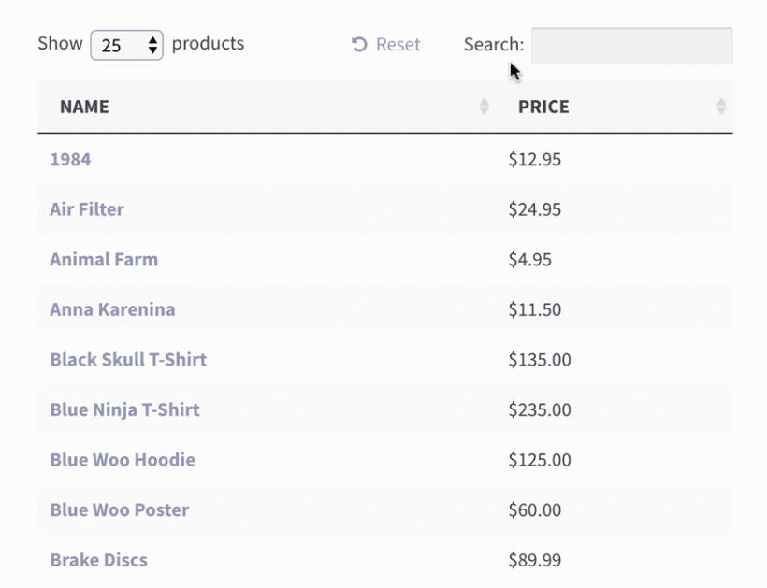The width and height of the screenshot is (767, 588).
Task: Focus the Search input field
Action: click(x=632, y=46)
